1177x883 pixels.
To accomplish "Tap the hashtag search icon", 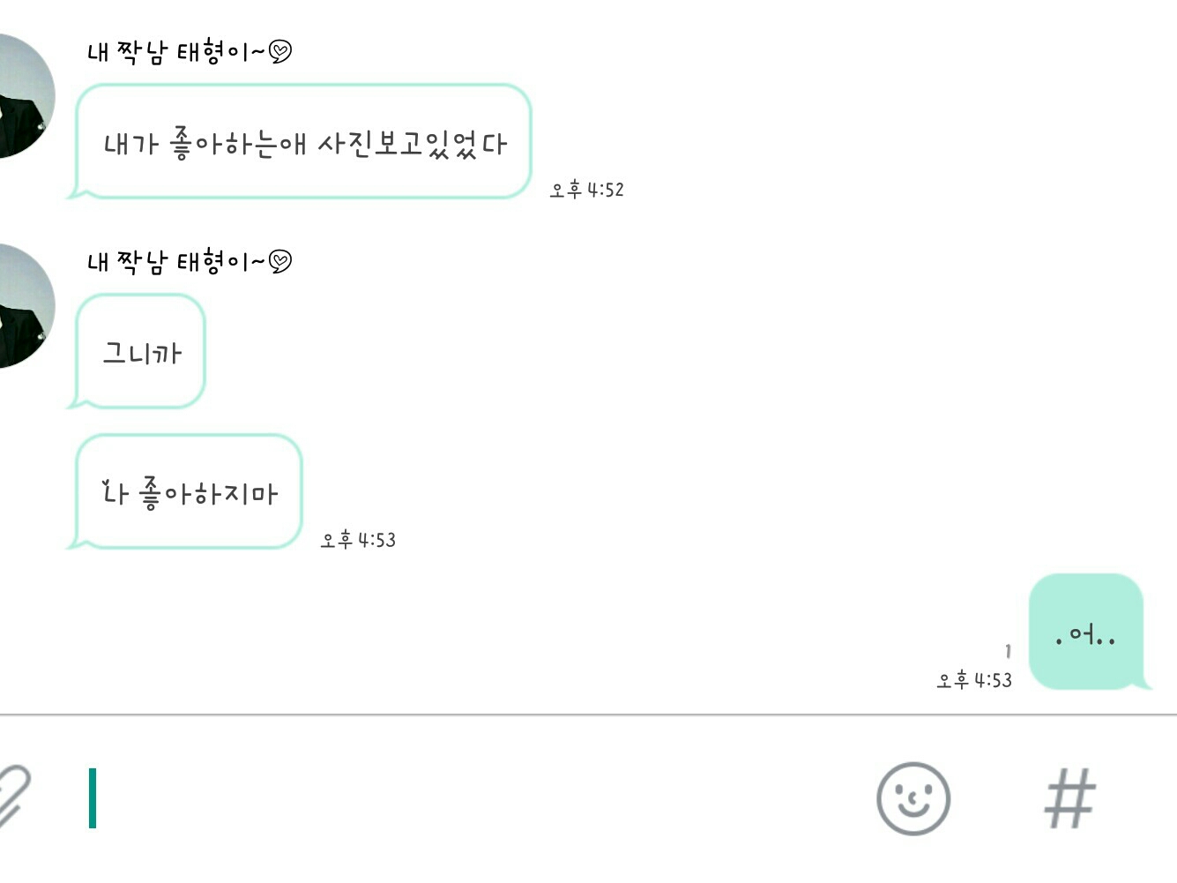I will pyautogui.click(x=1069, y=798).
